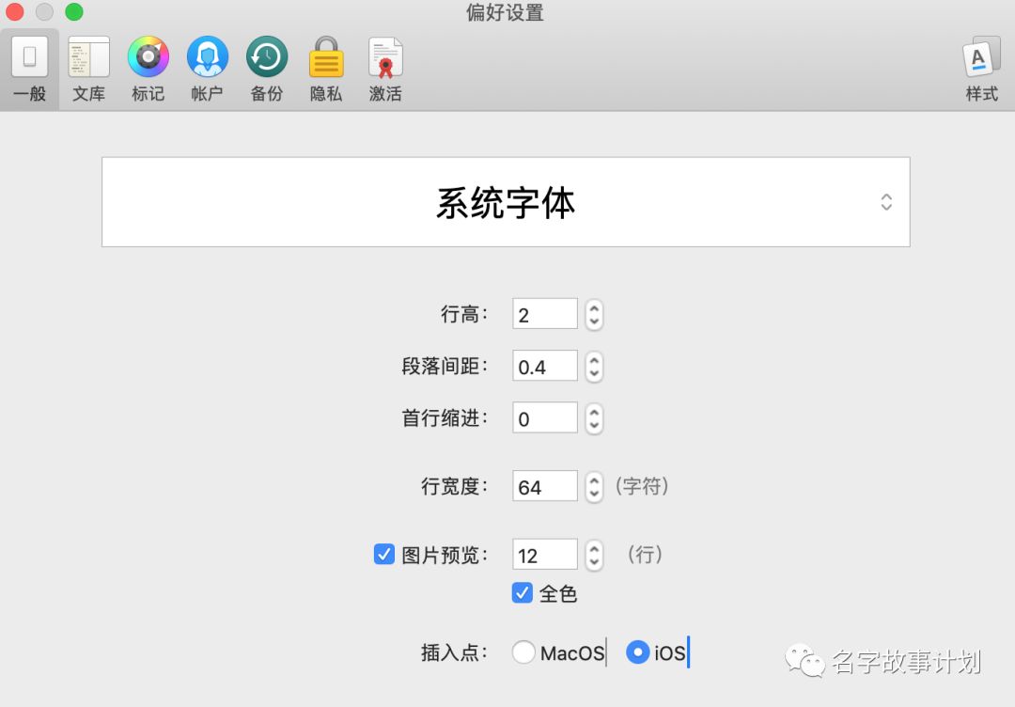Toggle the 图片预览 checkbox off
The height and width of the screenshot is (707, 1015).
[x=383, y=554]
